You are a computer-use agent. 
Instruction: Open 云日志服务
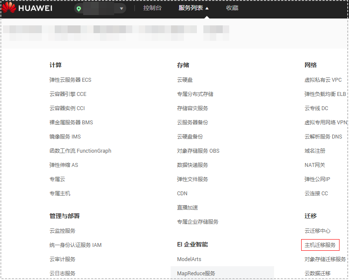click(x=62, y=274)
